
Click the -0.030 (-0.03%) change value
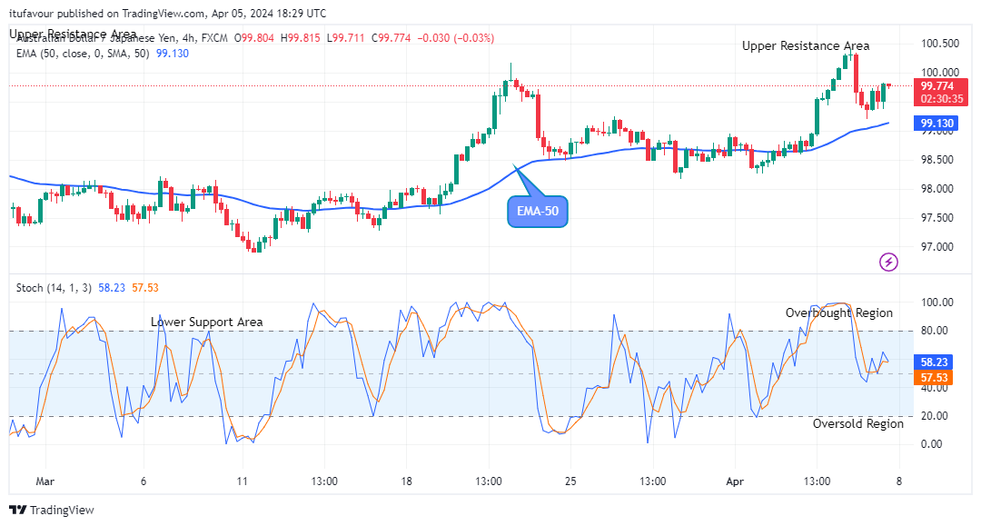pyautogui.click(x=455, y=38)
